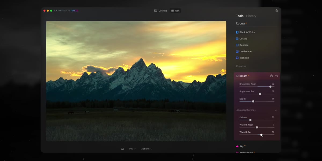Click the Warmth Far slider handle
Viewport: 322px width, 161px height.
[261, 135]
